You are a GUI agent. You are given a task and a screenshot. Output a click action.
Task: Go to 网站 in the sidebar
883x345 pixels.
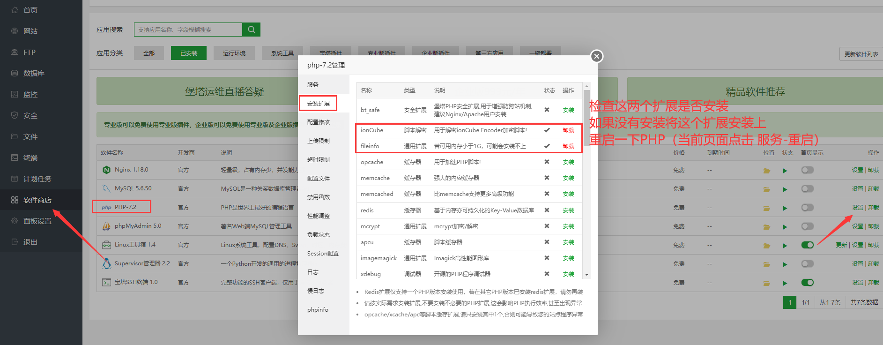pyautogui.click(x=30, y=31)
